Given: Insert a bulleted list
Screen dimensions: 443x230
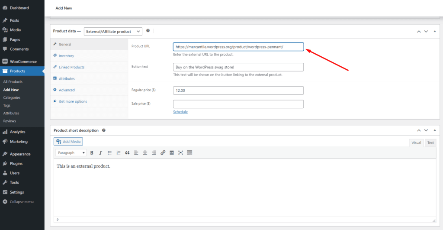Looking at the screenshot, I should [109, 153].
